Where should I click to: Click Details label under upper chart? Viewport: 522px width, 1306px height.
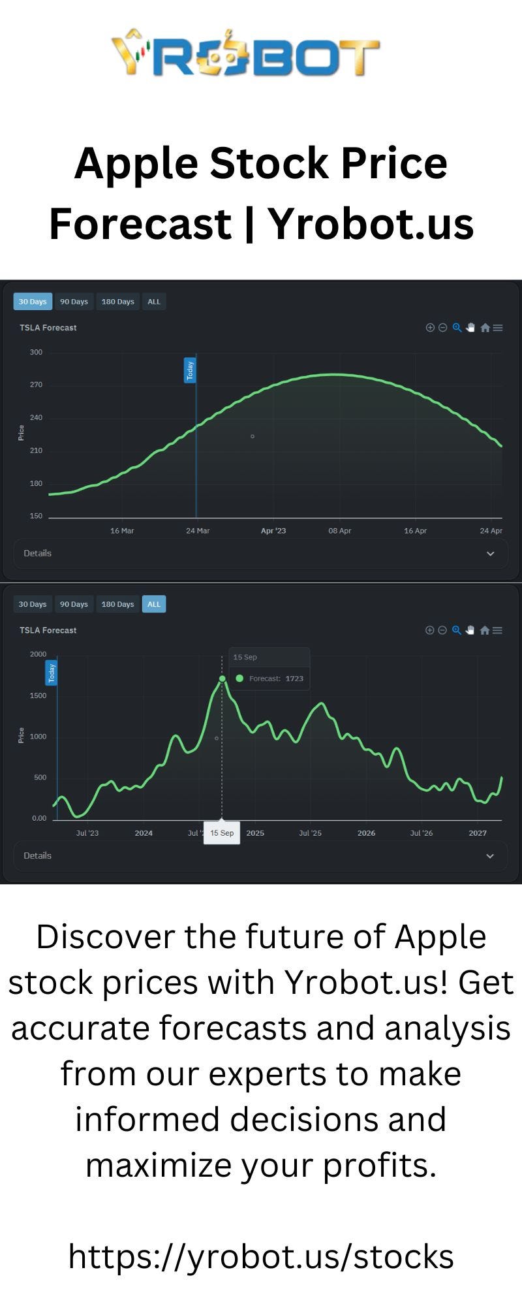pyautogui.click(x=37, y=553)
